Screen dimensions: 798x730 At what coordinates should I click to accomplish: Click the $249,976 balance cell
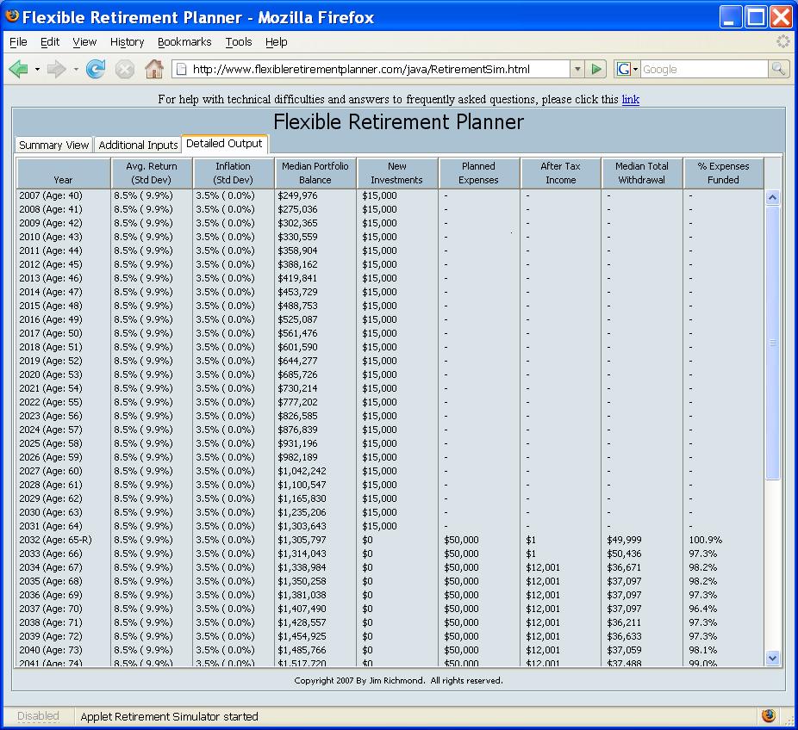coord(297,195)
